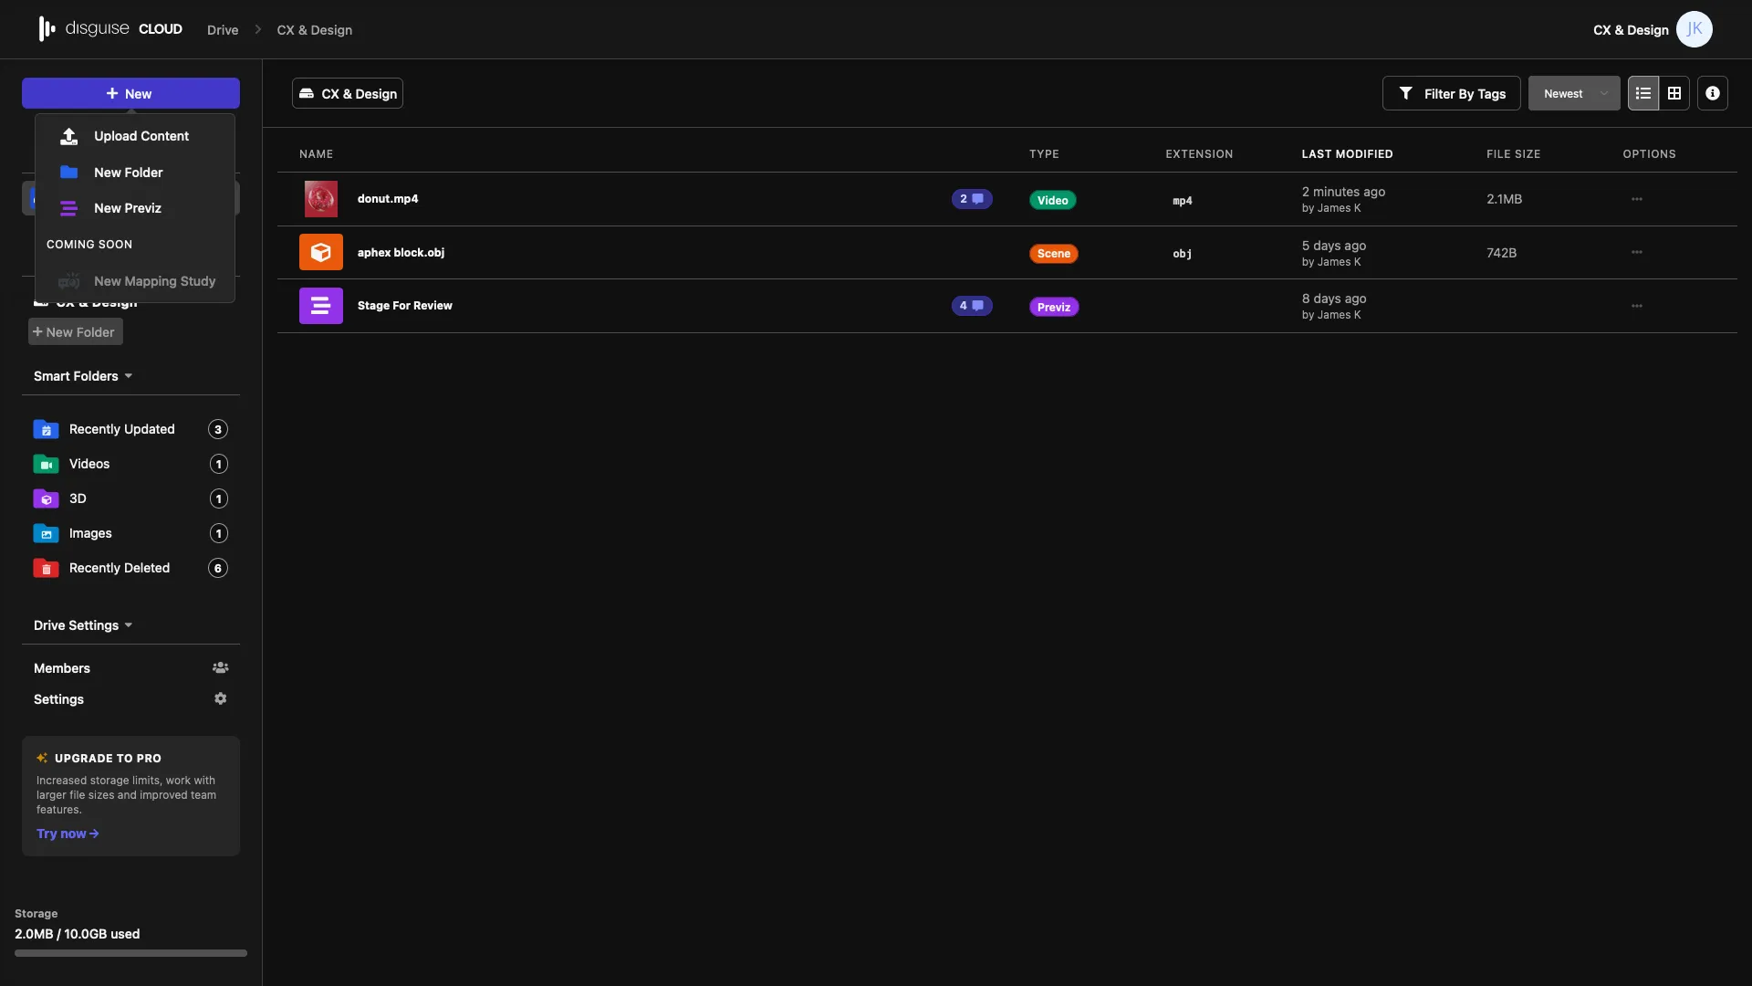Image resolution: width=1752 pixels, height=986 pixels.
Task: Click the Images smart folder icon
Action: point(45,533)
